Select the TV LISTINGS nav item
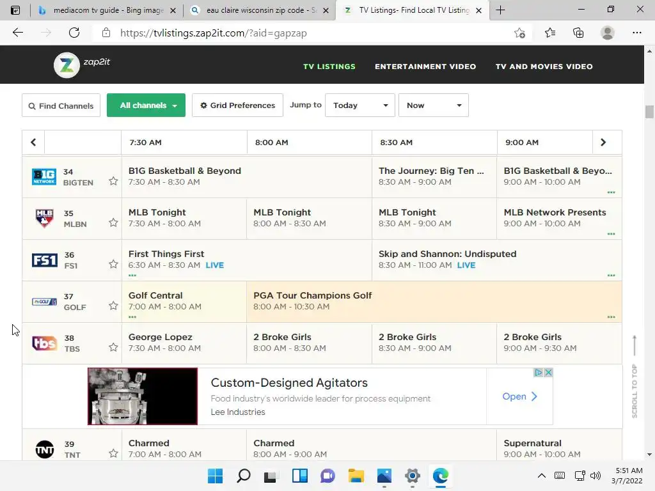The height and width of the screenshot is (491, 655). 329,66
